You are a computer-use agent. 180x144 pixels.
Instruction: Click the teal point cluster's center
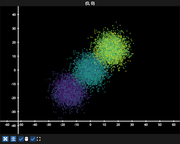click(91, 70)
